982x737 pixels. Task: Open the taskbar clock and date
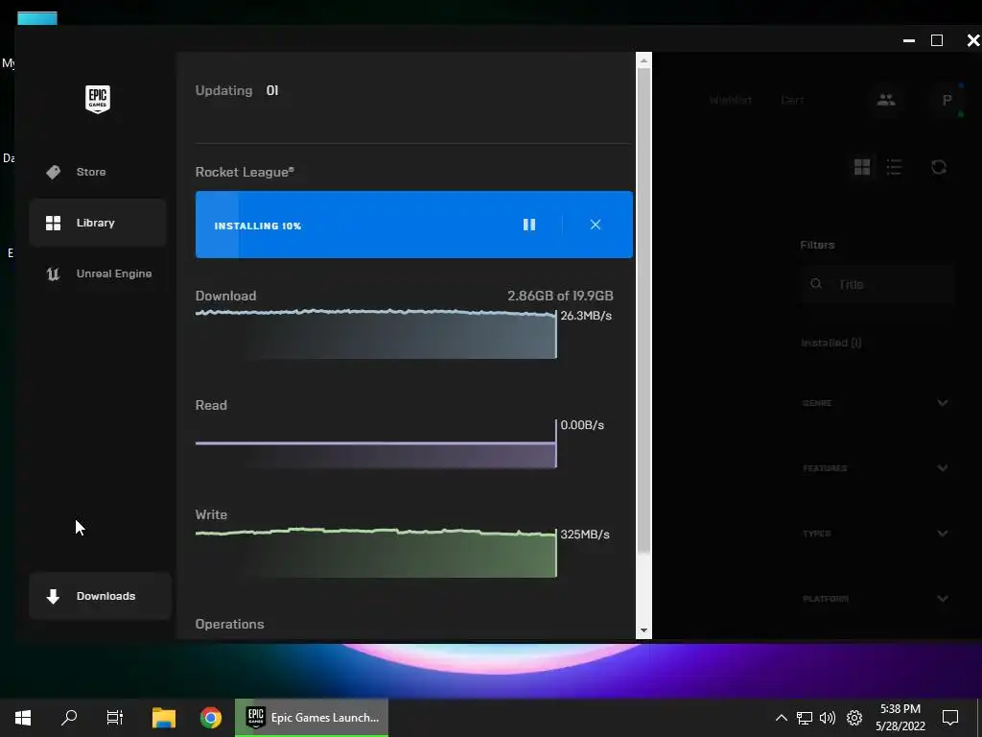tap(900, 718)
